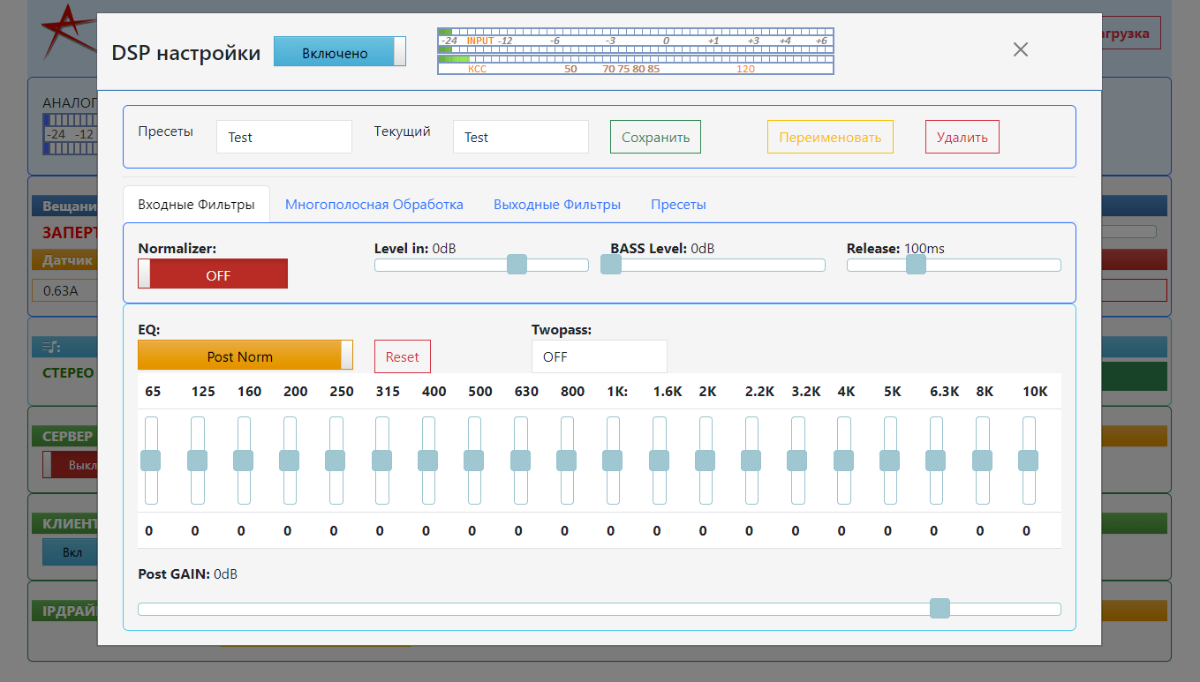
Task: Click the BASS Level slider handle
Action: click(x=611, y=265)
